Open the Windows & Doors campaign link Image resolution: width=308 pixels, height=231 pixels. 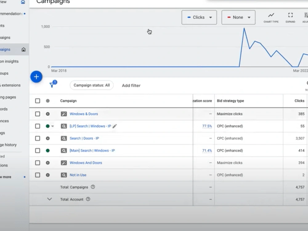coord(84,114)
